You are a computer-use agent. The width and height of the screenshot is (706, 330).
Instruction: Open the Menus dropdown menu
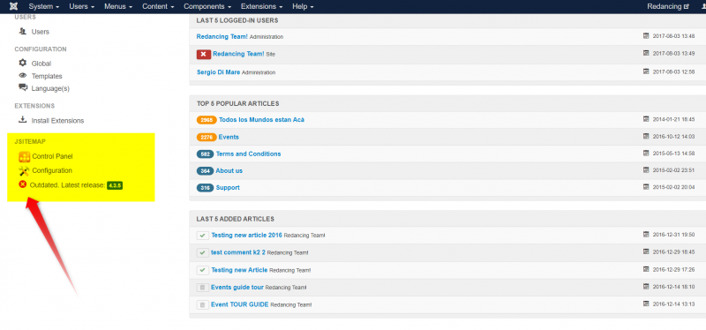118,7
